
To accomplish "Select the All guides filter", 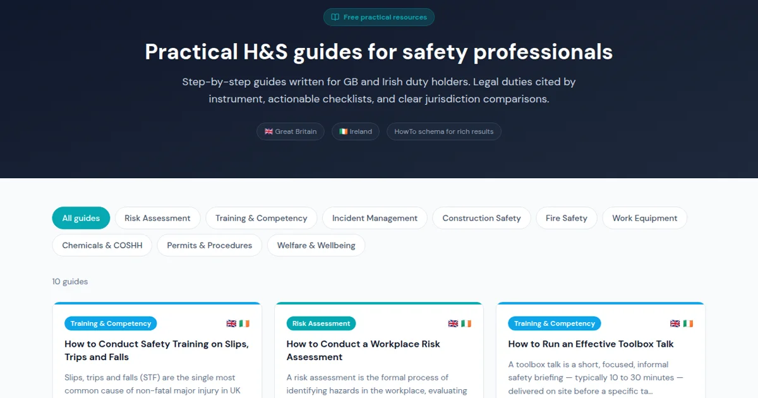I will coord(81,218).
